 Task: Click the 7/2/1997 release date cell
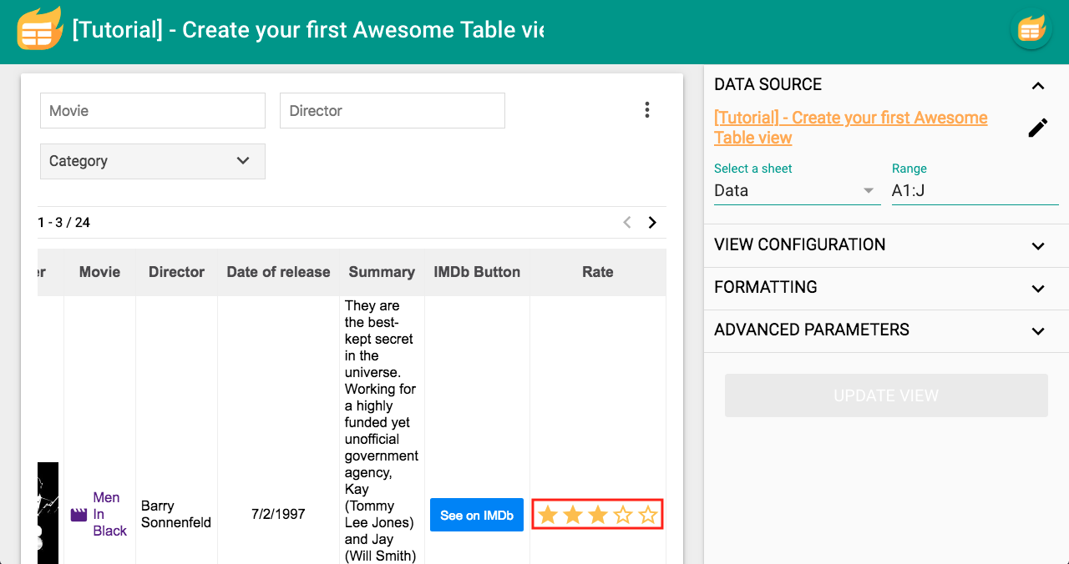(x=278, y=514)
